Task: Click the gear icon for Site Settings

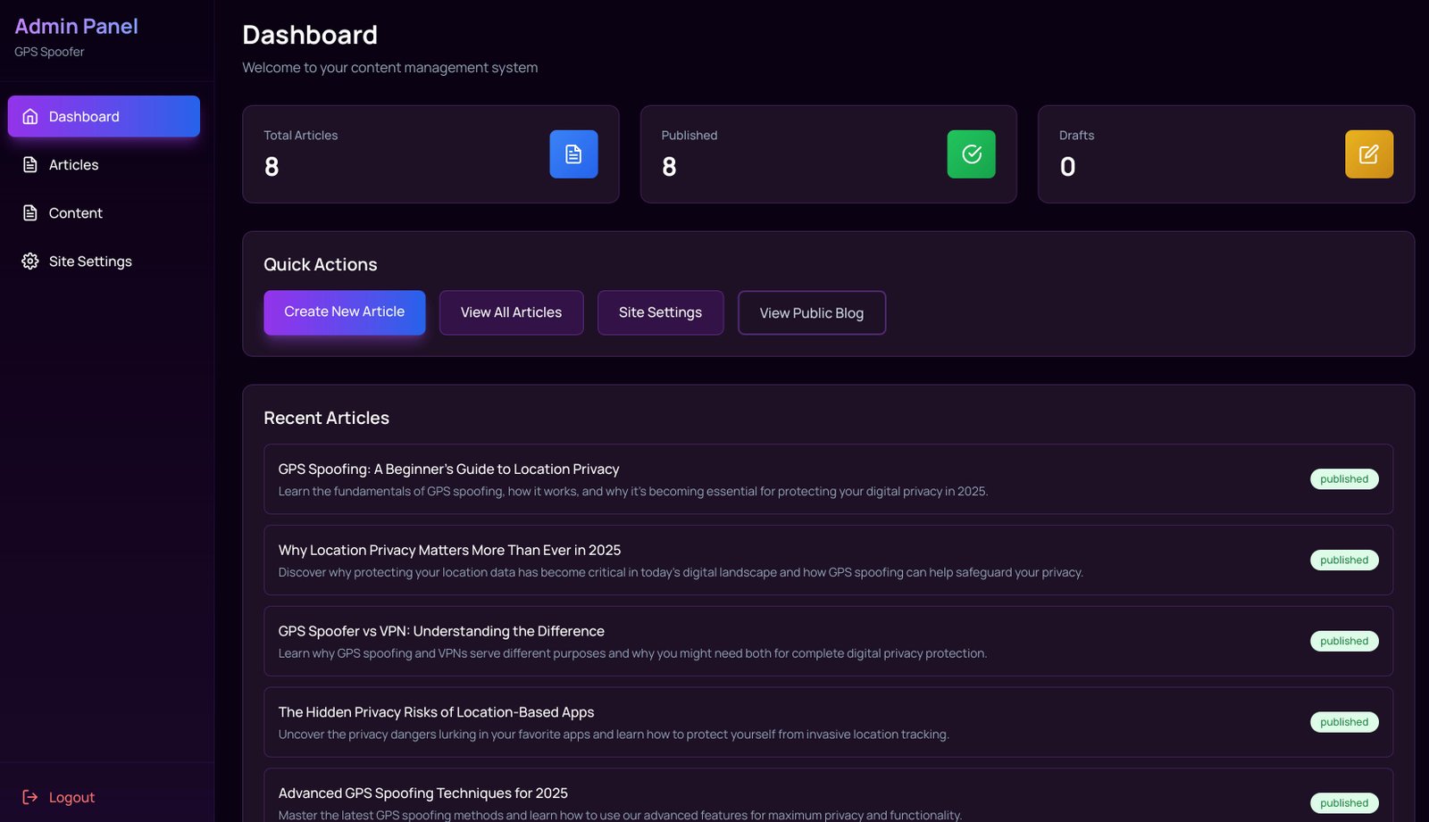Action: tap(30, 262)
